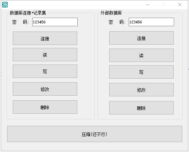
Task: Click the app icon in the title bar
Action: pos(5,5)
